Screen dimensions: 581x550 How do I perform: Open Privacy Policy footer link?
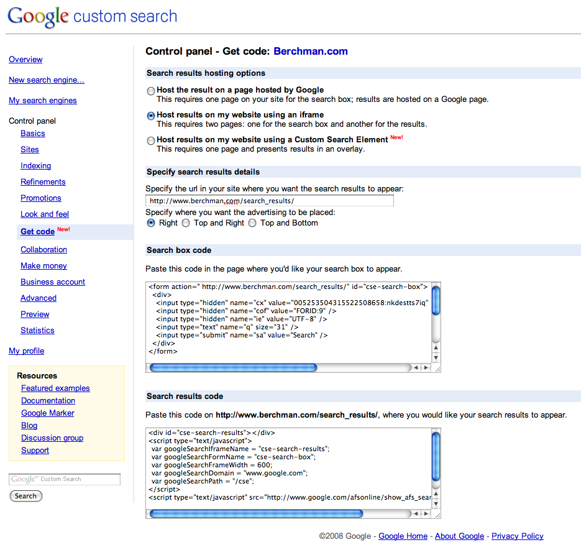(517, 536)
